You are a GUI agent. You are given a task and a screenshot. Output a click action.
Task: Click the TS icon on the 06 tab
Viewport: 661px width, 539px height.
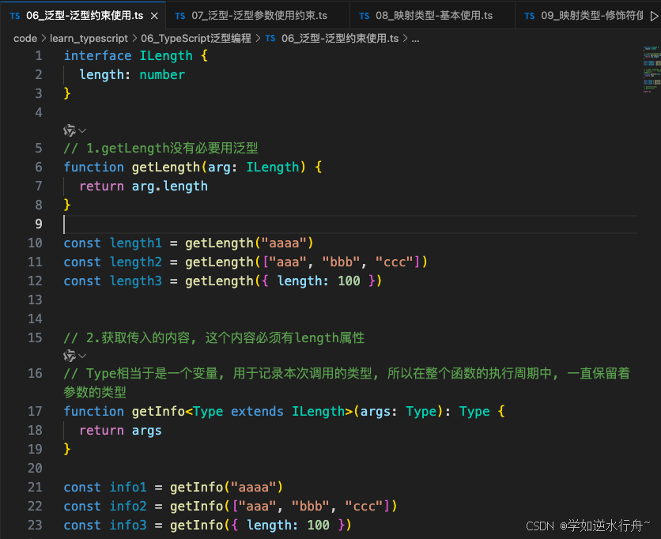[15, 16]
